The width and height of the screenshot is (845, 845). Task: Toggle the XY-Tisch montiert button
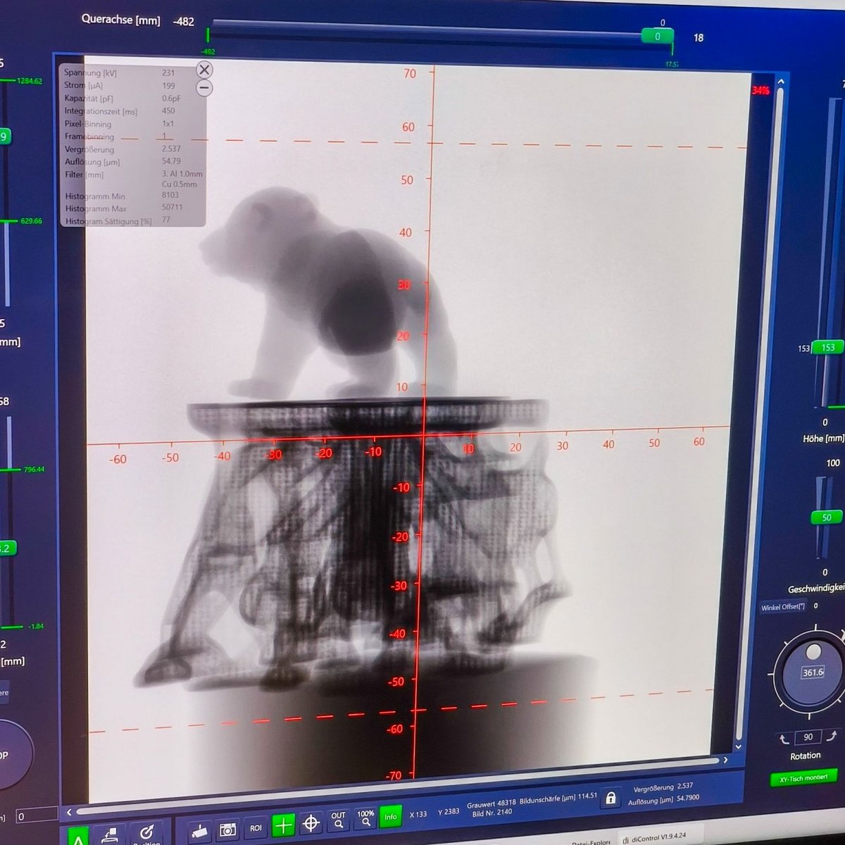803,779
